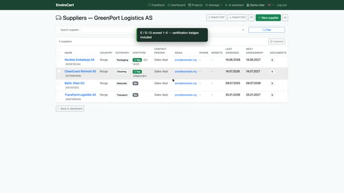Toggle the select-all suppliers checkbox
The height and width of the screenshot is (193, 344).
point(59,53)
